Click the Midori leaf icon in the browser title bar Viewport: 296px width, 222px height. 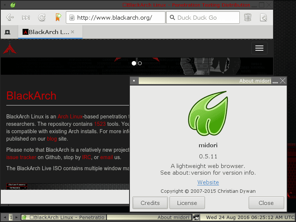click(x=13, y=5)
